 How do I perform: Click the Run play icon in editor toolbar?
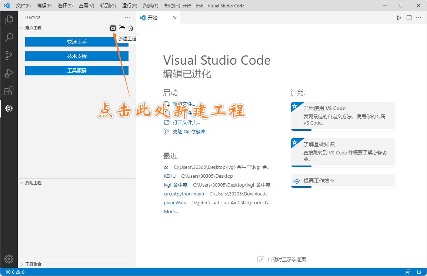click(399, 18)
